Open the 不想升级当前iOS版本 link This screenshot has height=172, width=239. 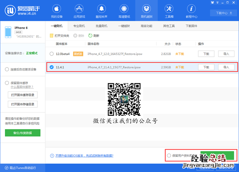[84, 156]
